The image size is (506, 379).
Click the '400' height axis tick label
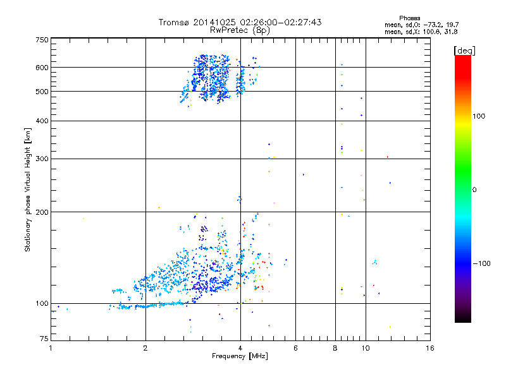[x=42, y=121]
